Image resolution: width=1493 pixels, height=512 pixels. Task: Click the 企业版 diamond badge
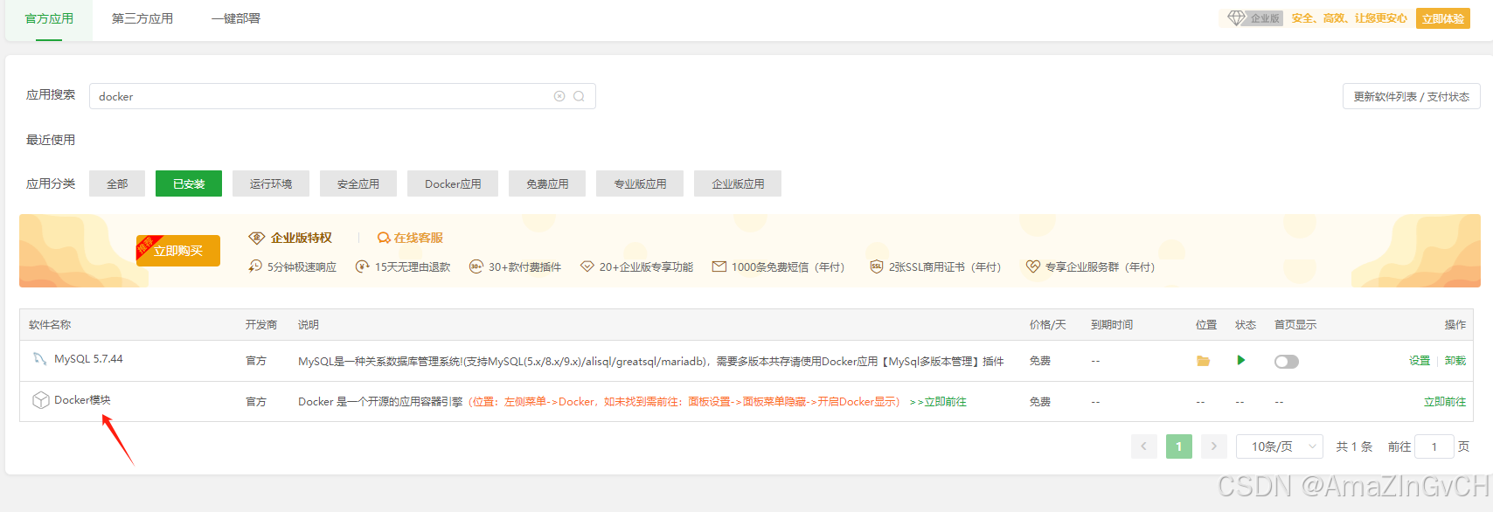[1255, 18]
